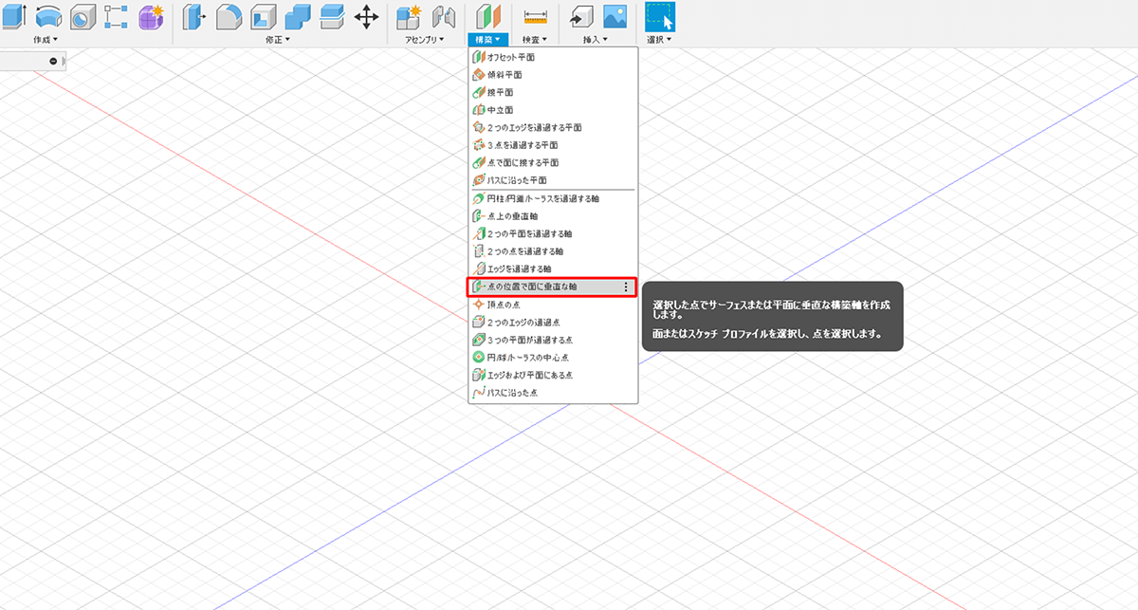Image resolution: width=1138 pixels, height=610 pixels.
Task: Select the Hole tool icon
Action: pos(83,15)
